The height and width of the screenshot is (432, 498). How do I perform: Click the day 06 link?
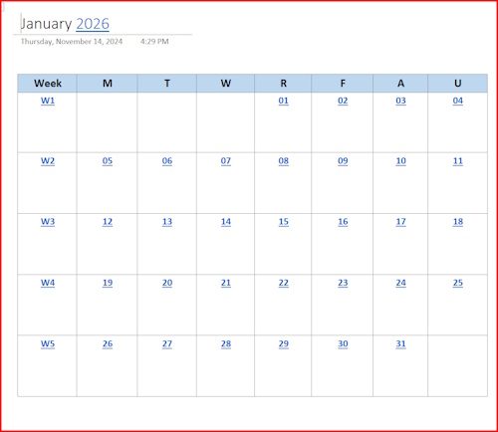167,161
